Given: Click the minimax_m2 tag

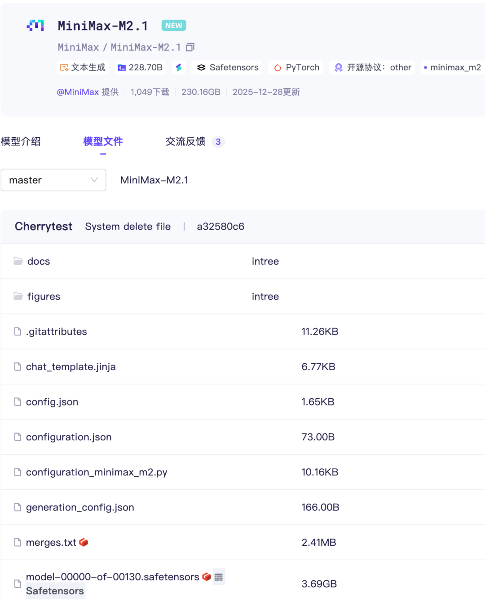Looking at the screenshot, I should 452,67.
